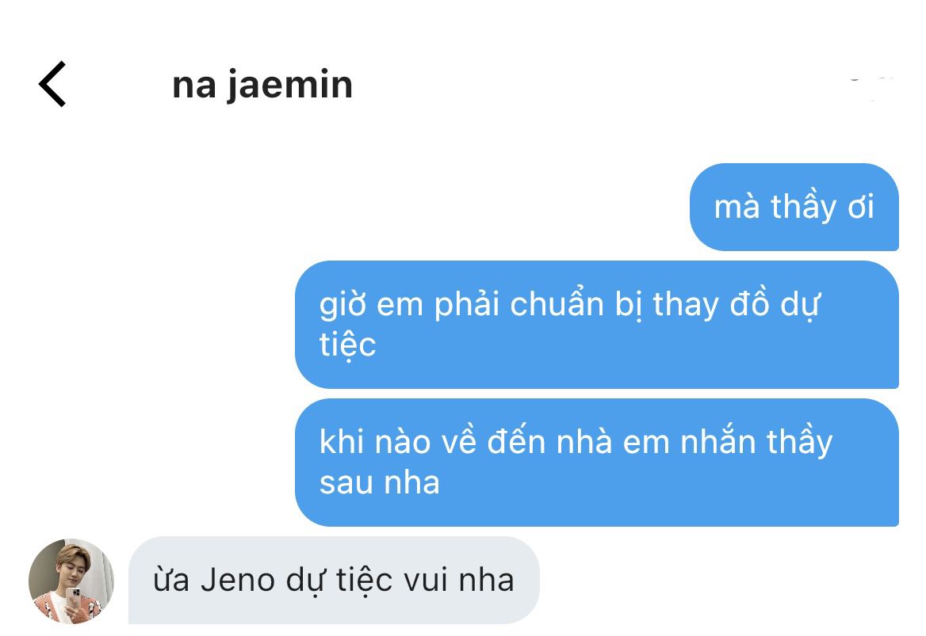Go back using the left arrow
This screenshot has height=636, width=926.
point(52,84)
